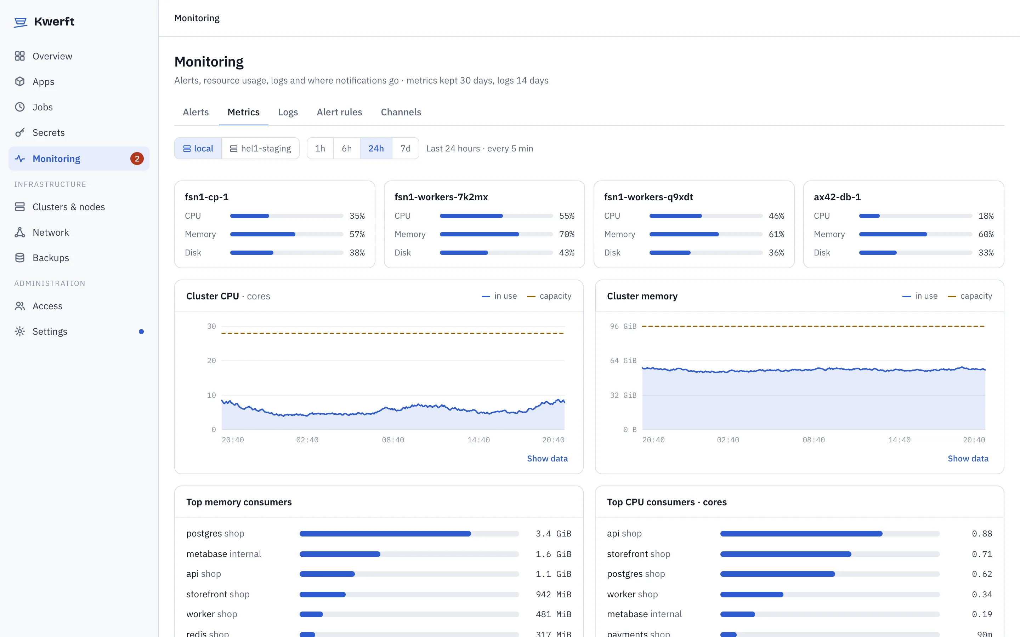The image size is (1020, 637).
Task: Click 'Last 24 hours · every 5 min' text
Action: pyautogui.click(x=480, y=148)
